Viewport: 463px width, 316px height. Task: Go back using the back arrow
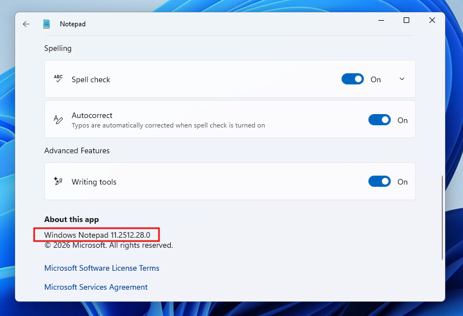click(x=26, y=24)
